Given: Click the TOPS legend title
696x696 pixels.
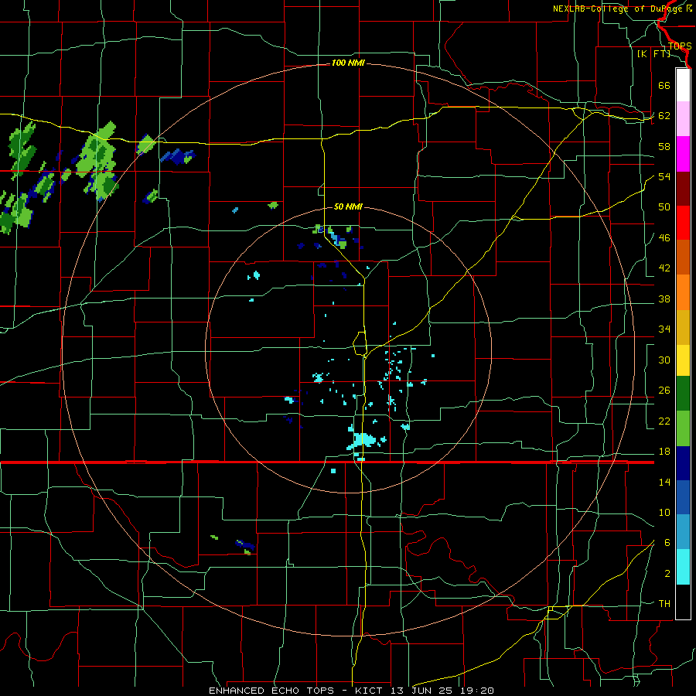Looking at the screenshot, I should 680,46.
